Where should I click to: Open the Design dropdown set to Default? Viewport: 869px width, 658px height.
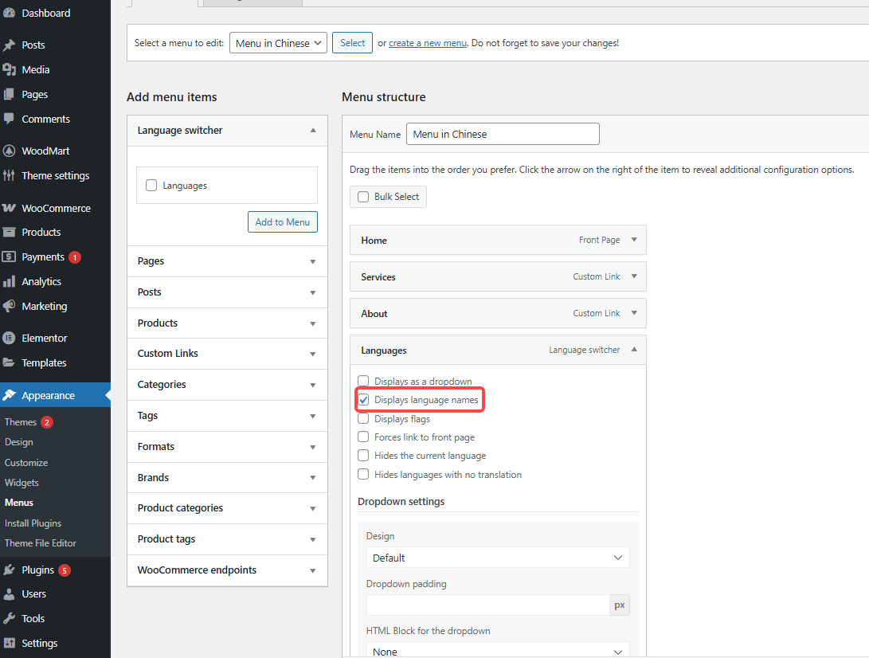click(x=497, y=558)
